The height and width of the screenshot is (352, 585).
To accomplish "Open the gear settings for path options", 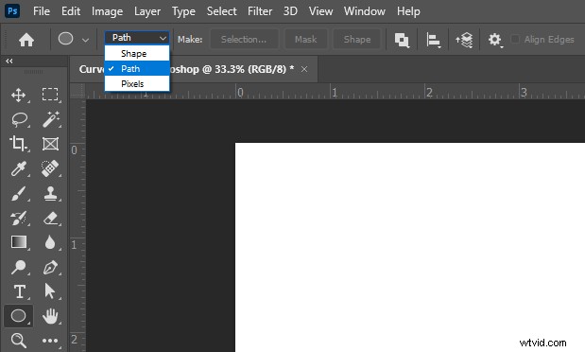I will coord(495,39).
